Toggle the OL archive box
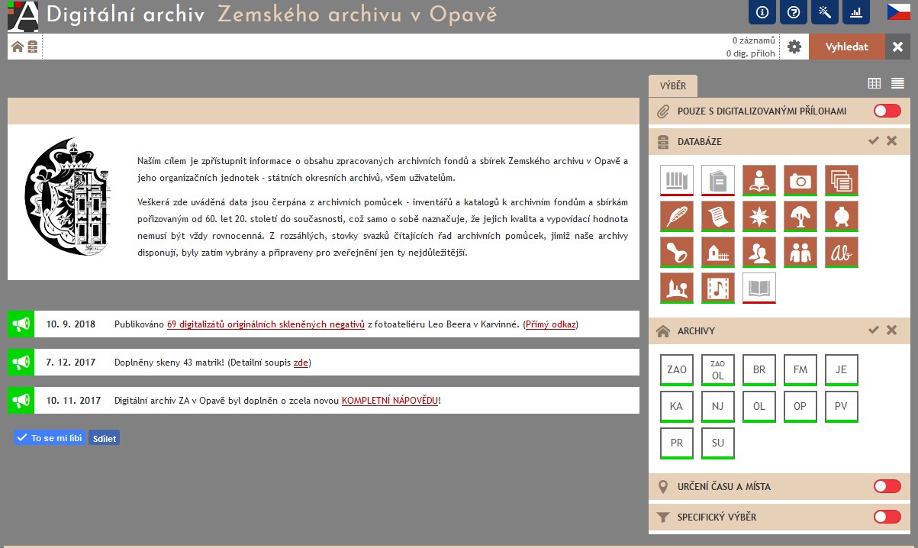The height and width of the screenshot is (548, 918). click(759, 407)
